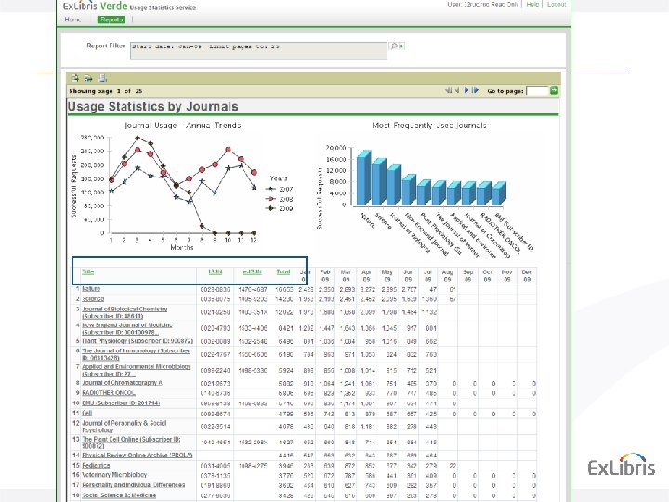The height and width of the screenshot is (502, 669).
Task: Open Journal of Biological Chemistry link
Action: click(125, 312)
